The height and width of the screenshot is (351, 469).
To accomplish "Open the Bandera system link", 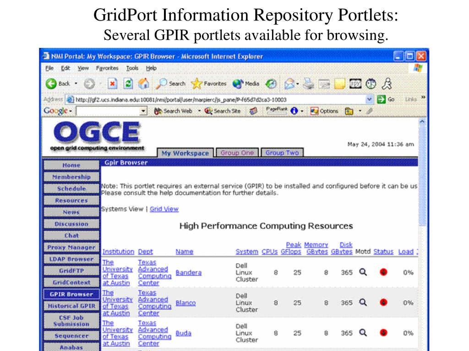I will click(188, 272).
